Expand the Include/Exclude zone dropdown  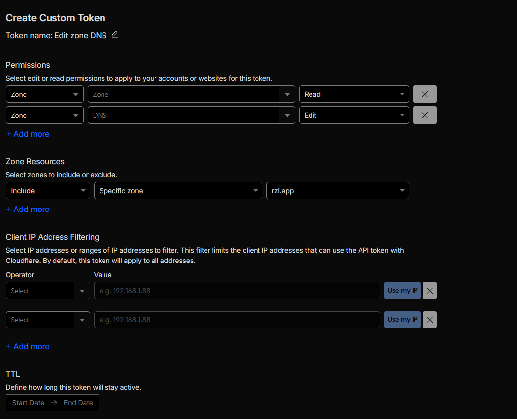point(48,191)
